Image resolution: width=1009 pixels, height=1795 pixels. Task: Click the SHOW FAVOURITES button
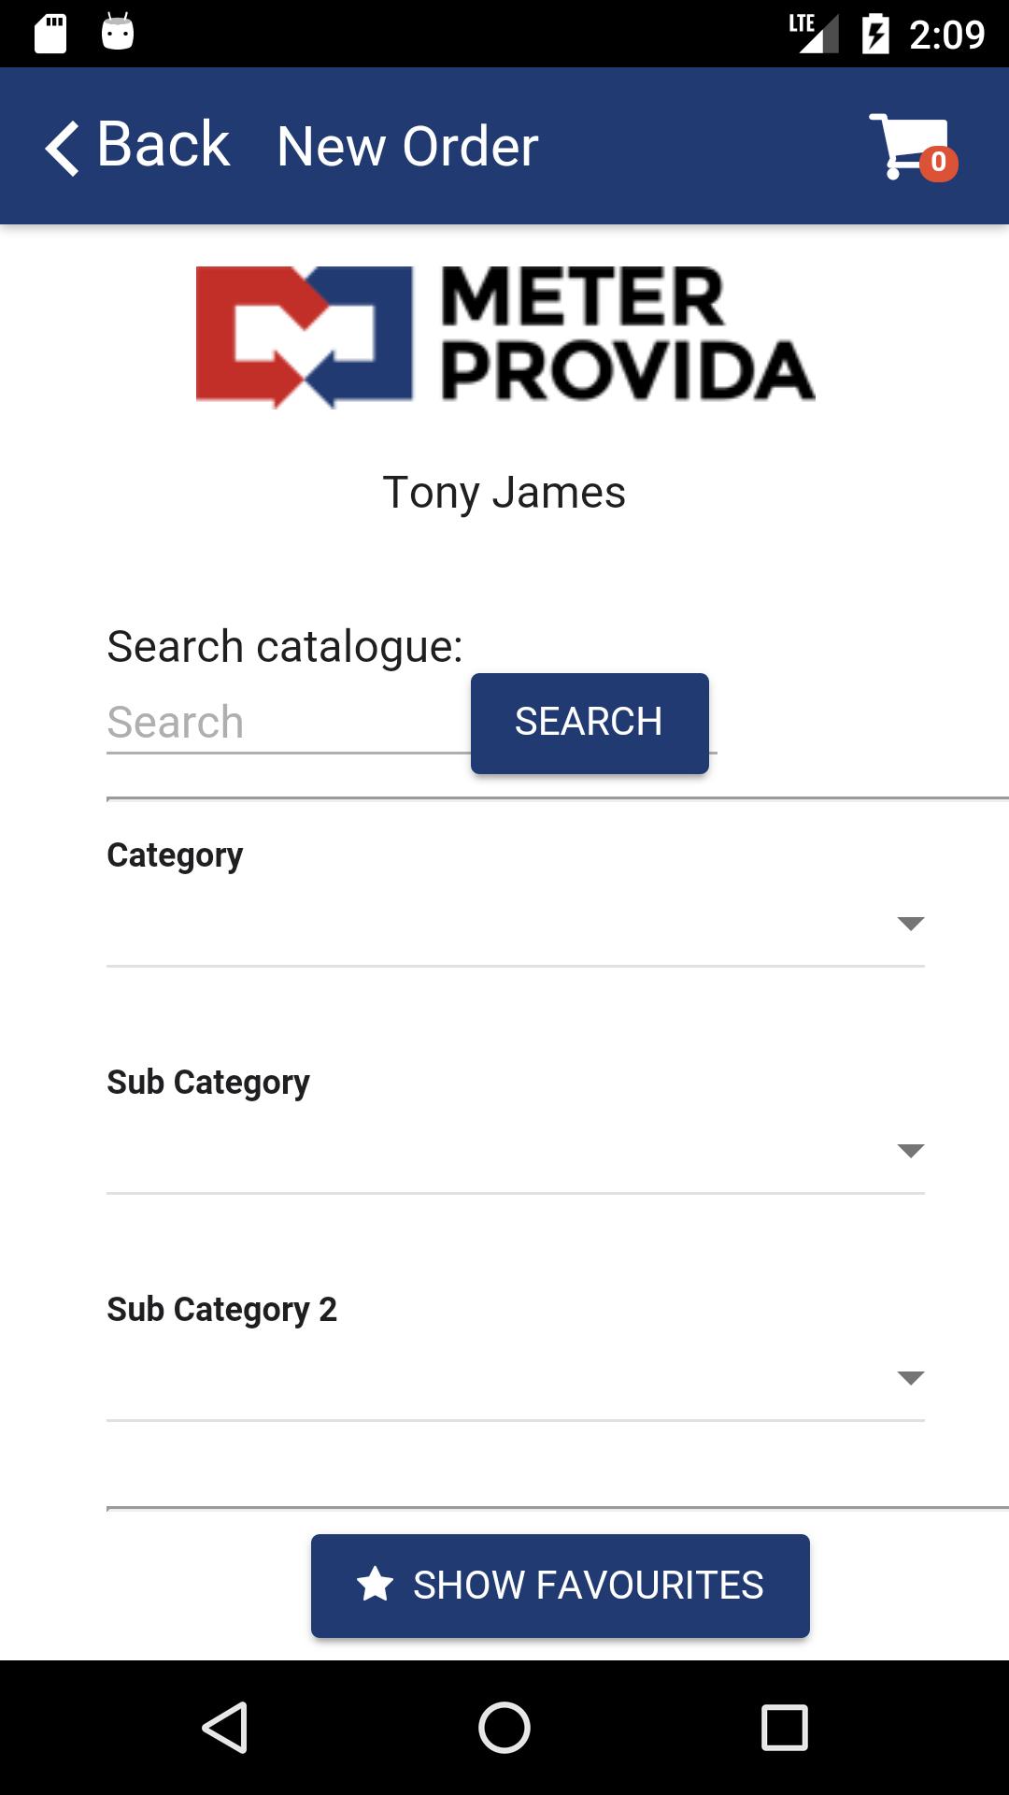(561, 1586)
